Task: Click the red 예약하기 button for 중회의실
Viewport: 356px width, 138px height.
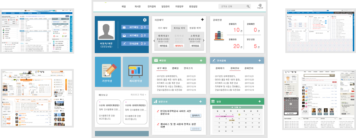Action: [179, 46]
